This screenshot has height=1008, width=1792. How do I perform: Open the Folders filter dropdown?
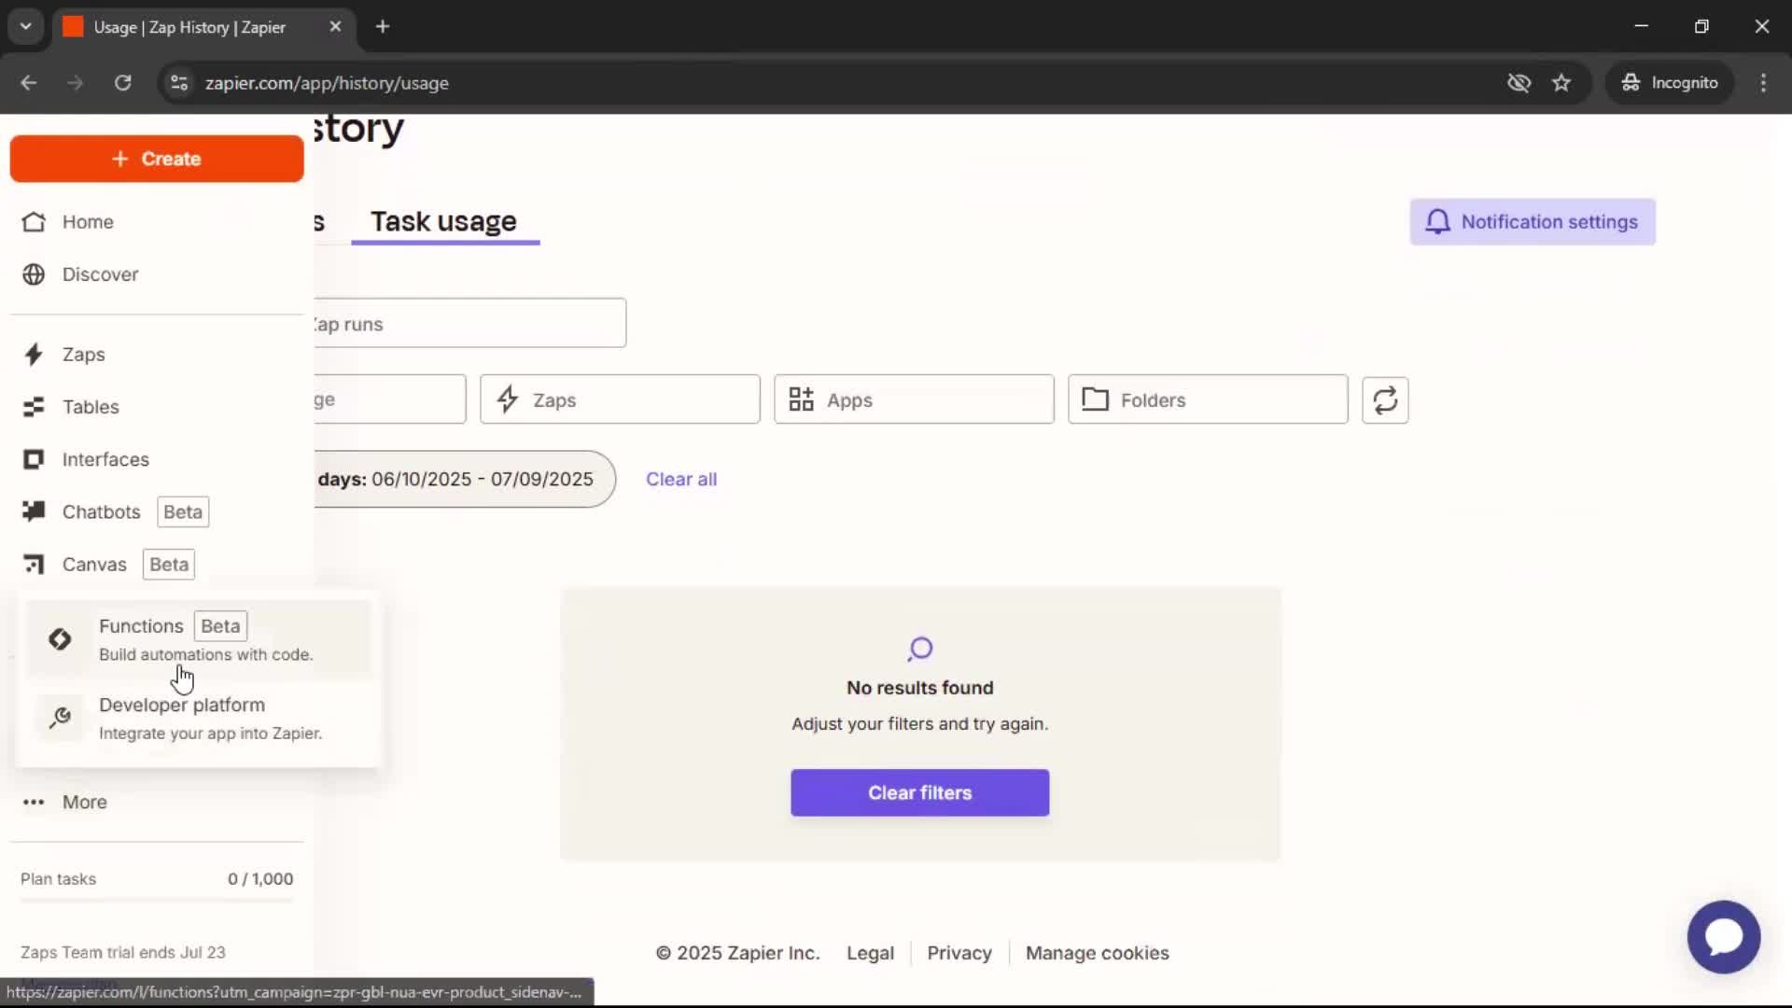(x=1208, y=400)
